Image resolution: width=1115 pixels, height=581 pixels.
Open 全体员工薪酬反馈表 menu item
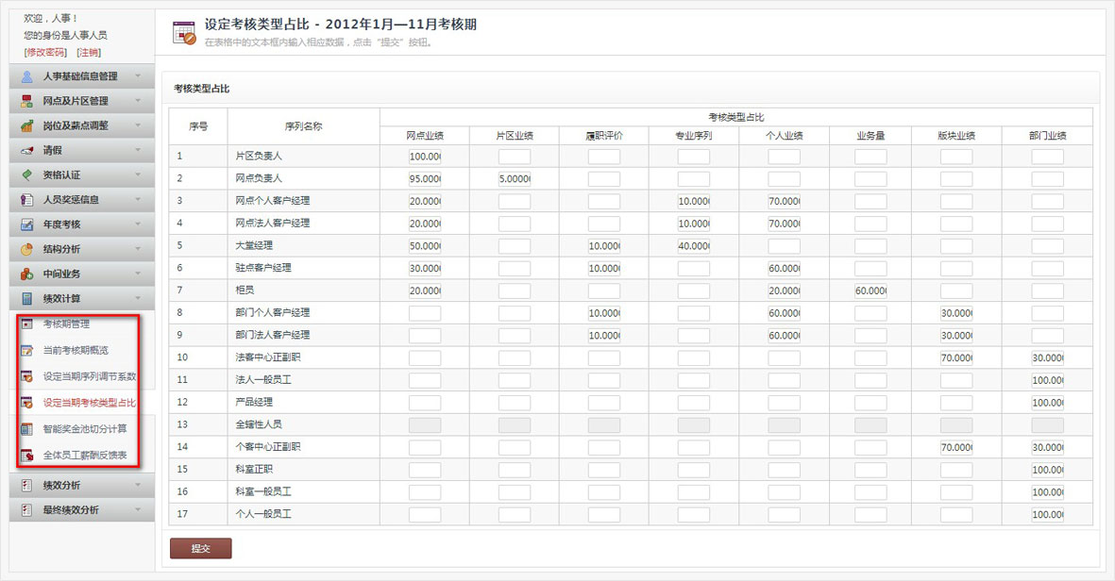(x=85, y=456)
